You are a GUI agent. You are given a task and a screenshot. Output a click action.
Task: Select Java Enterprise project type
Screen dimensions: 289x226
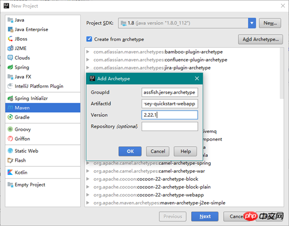43,29
